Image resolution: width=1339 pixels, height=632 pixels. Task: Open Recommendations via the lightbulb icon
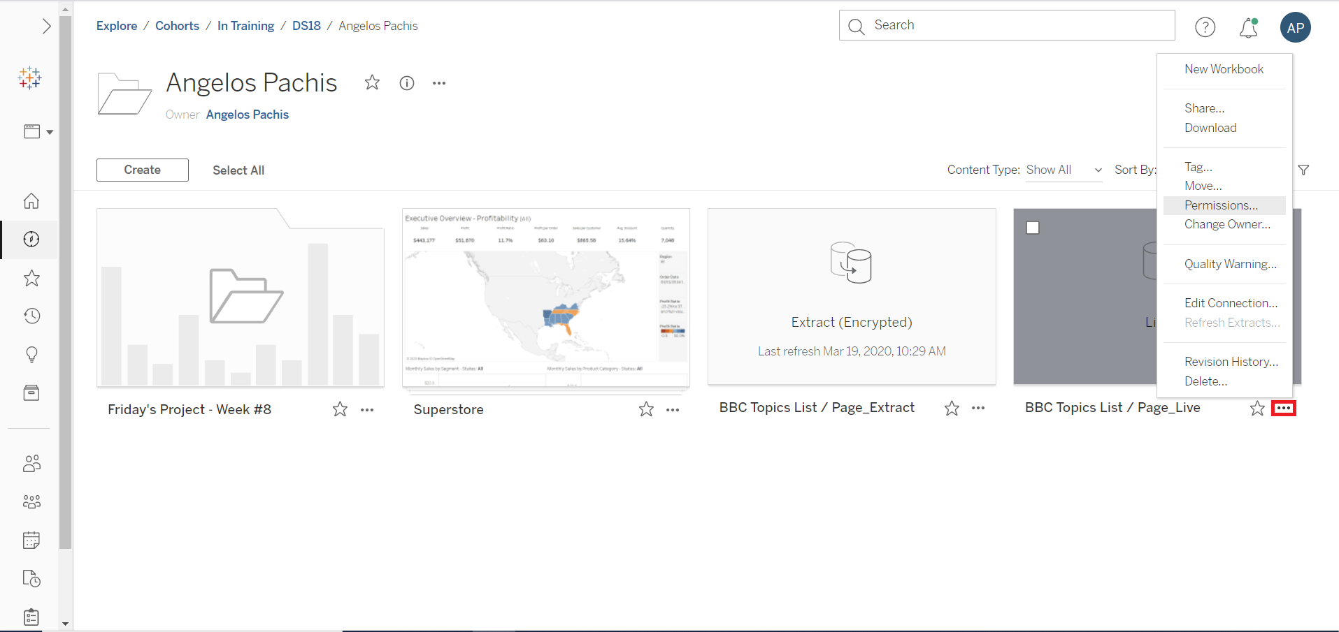coord(31,355)
